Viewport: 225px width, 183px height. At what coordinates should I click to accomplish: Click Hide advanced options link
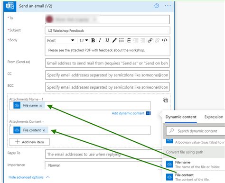pos(26,177)
